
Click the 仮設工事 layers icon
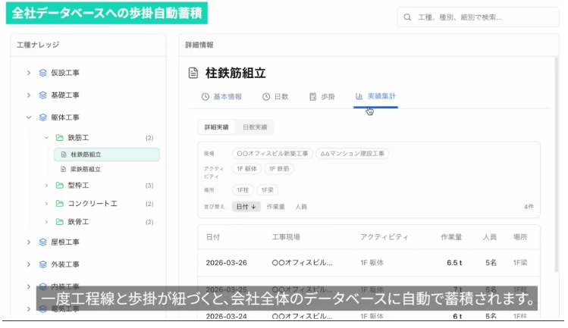pos(42,73)
